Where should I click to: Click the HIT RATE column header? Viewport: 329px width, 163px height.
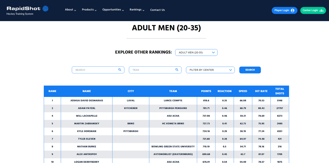[261, 91]
